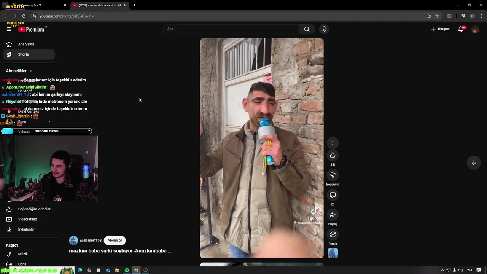Expand Keşfet section heading
Viewport: 487px width, 274px height.
(x=12, y=245)
